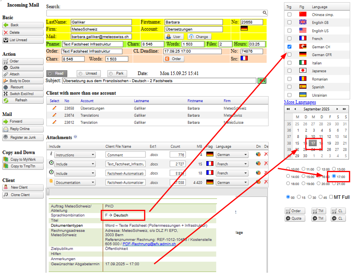Delete the Comment attachment with red X

click(266, 155)
